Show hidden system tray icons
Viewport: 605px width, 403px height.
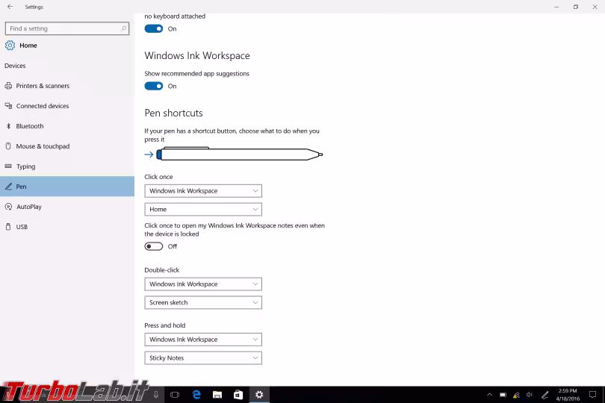click(x=489, y=395)
